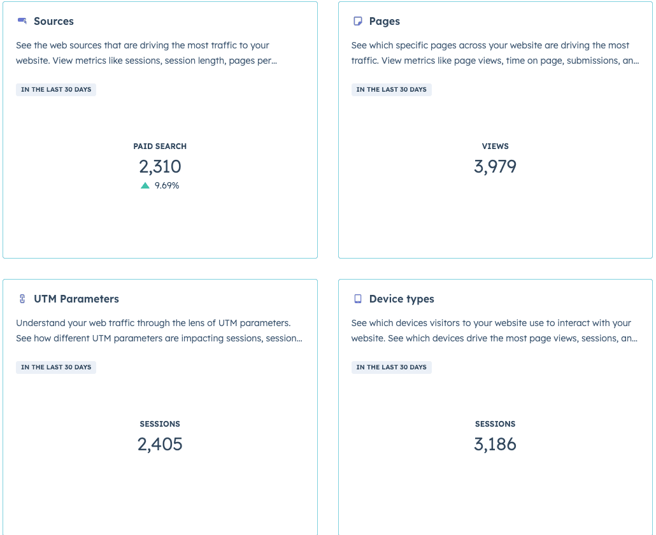The height and width of the screenshot is (535, 656).
Task: Click the Pages card icon
Action: 357,21
